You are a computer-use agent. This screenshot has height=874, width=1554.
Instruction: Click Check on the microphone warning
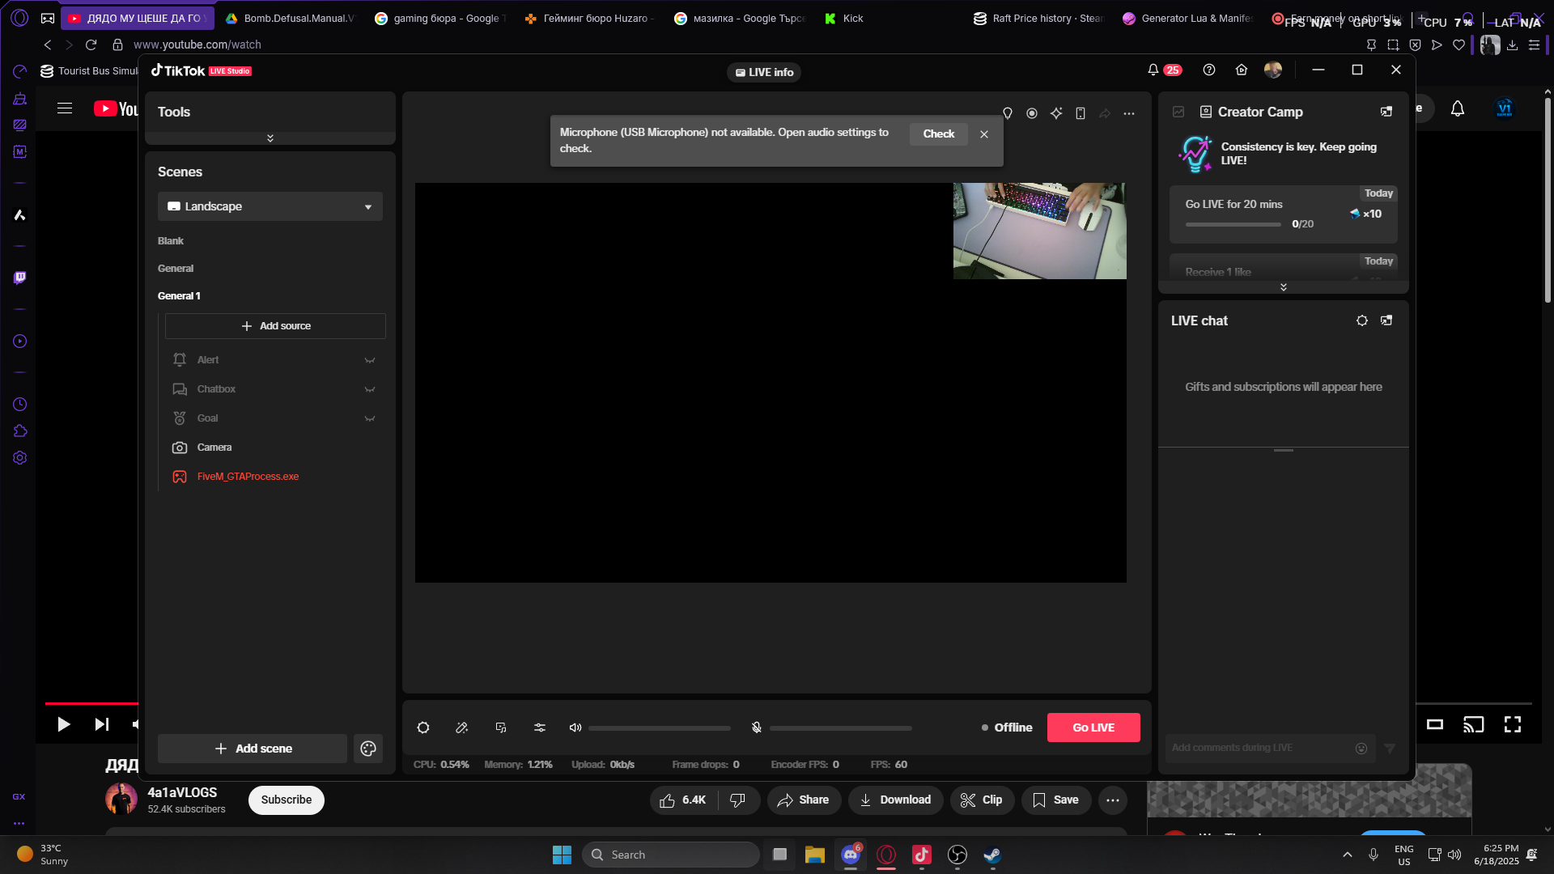click(x=939, y=134)
